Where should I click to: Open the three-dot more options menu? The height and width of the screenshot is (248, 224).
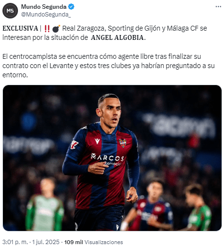coord(218,7)
